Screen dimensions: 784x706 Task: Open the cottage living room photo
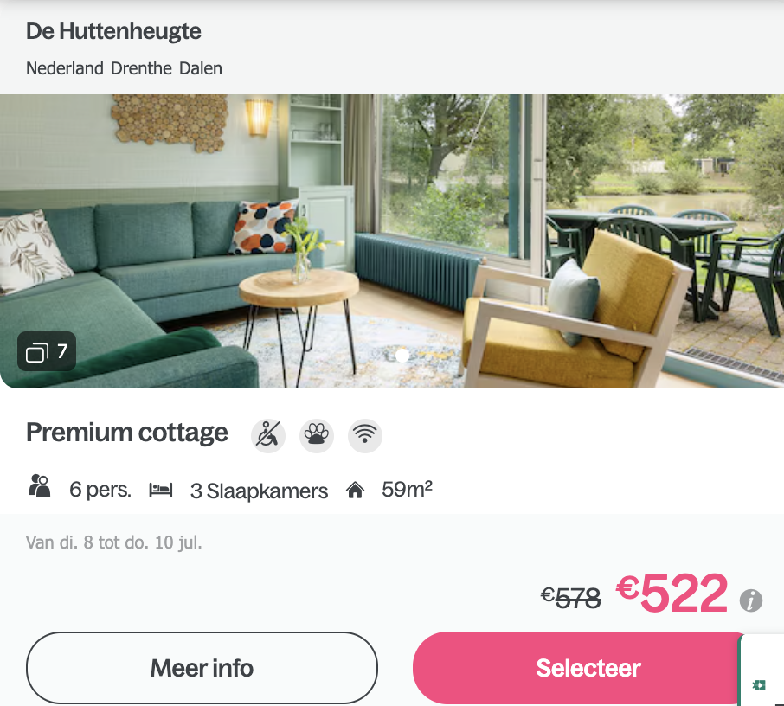(392, 241)
